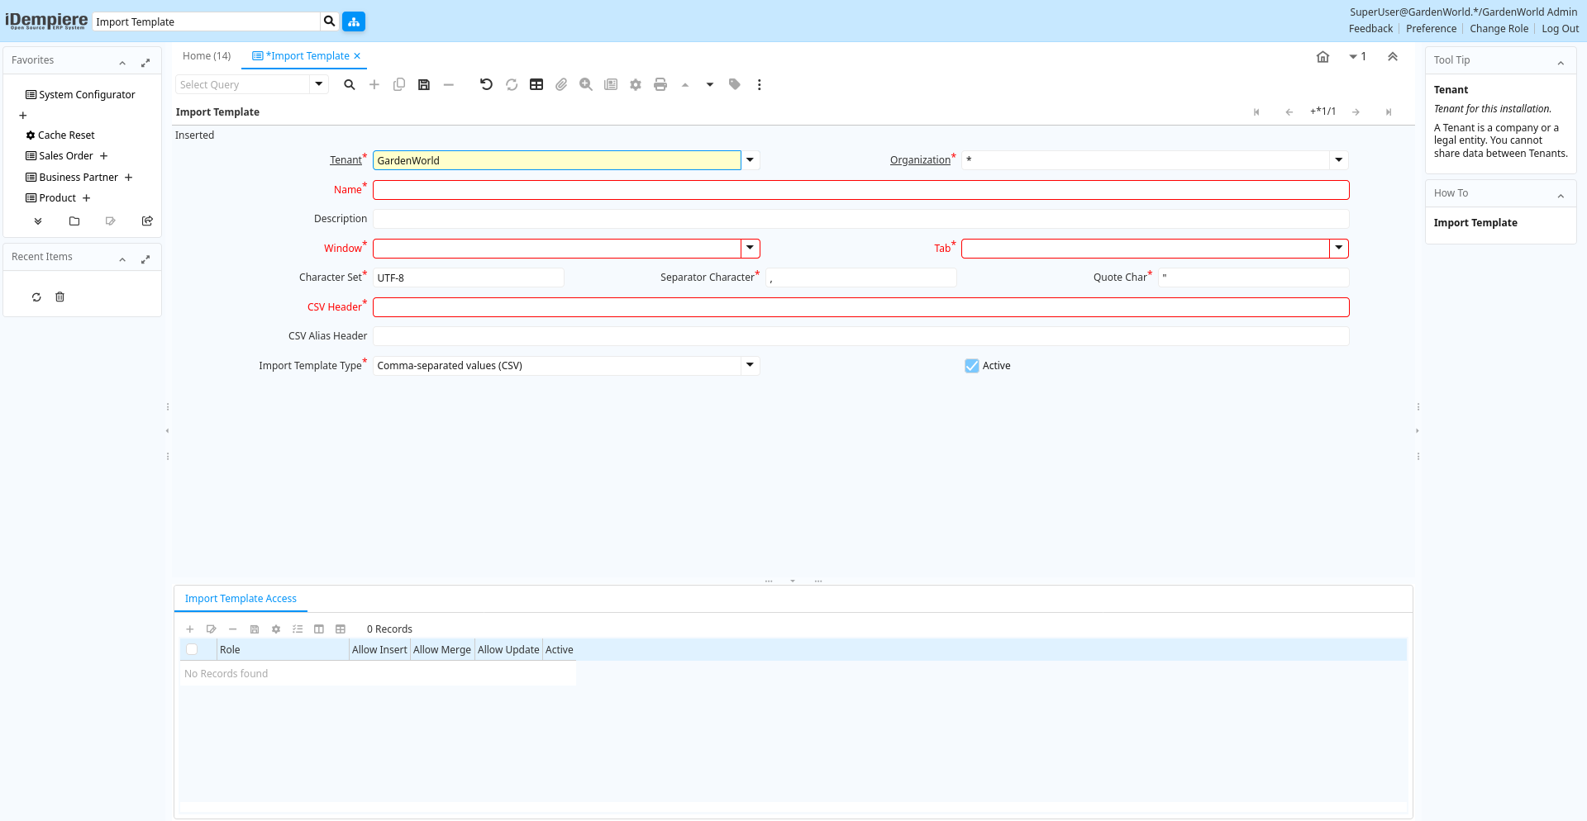Image resolution: width=1587 pixels, height=821 pixels.
Task: Click the Home icon at top right
Action: pyautogui.click(x=1322, y=57)
